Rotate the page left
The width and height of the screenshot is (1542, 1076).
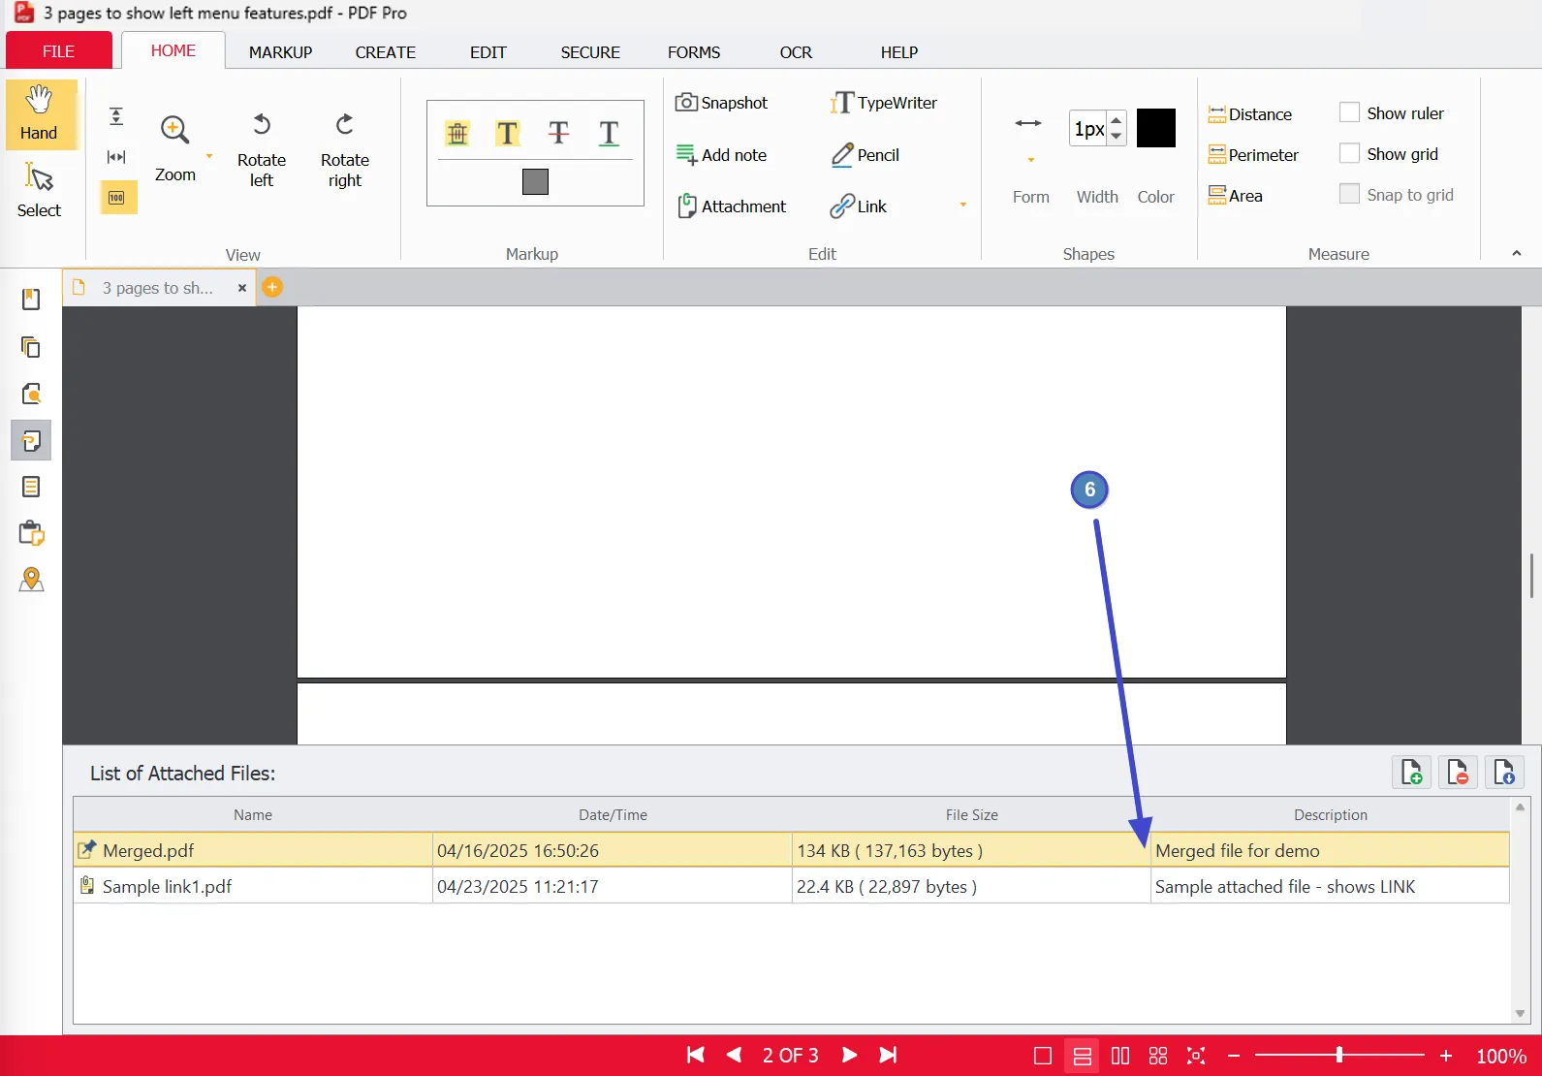[x=262, y=150]
